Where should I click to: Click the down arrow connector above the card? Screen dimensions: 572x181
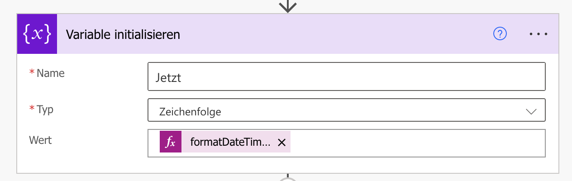(288, 5)
